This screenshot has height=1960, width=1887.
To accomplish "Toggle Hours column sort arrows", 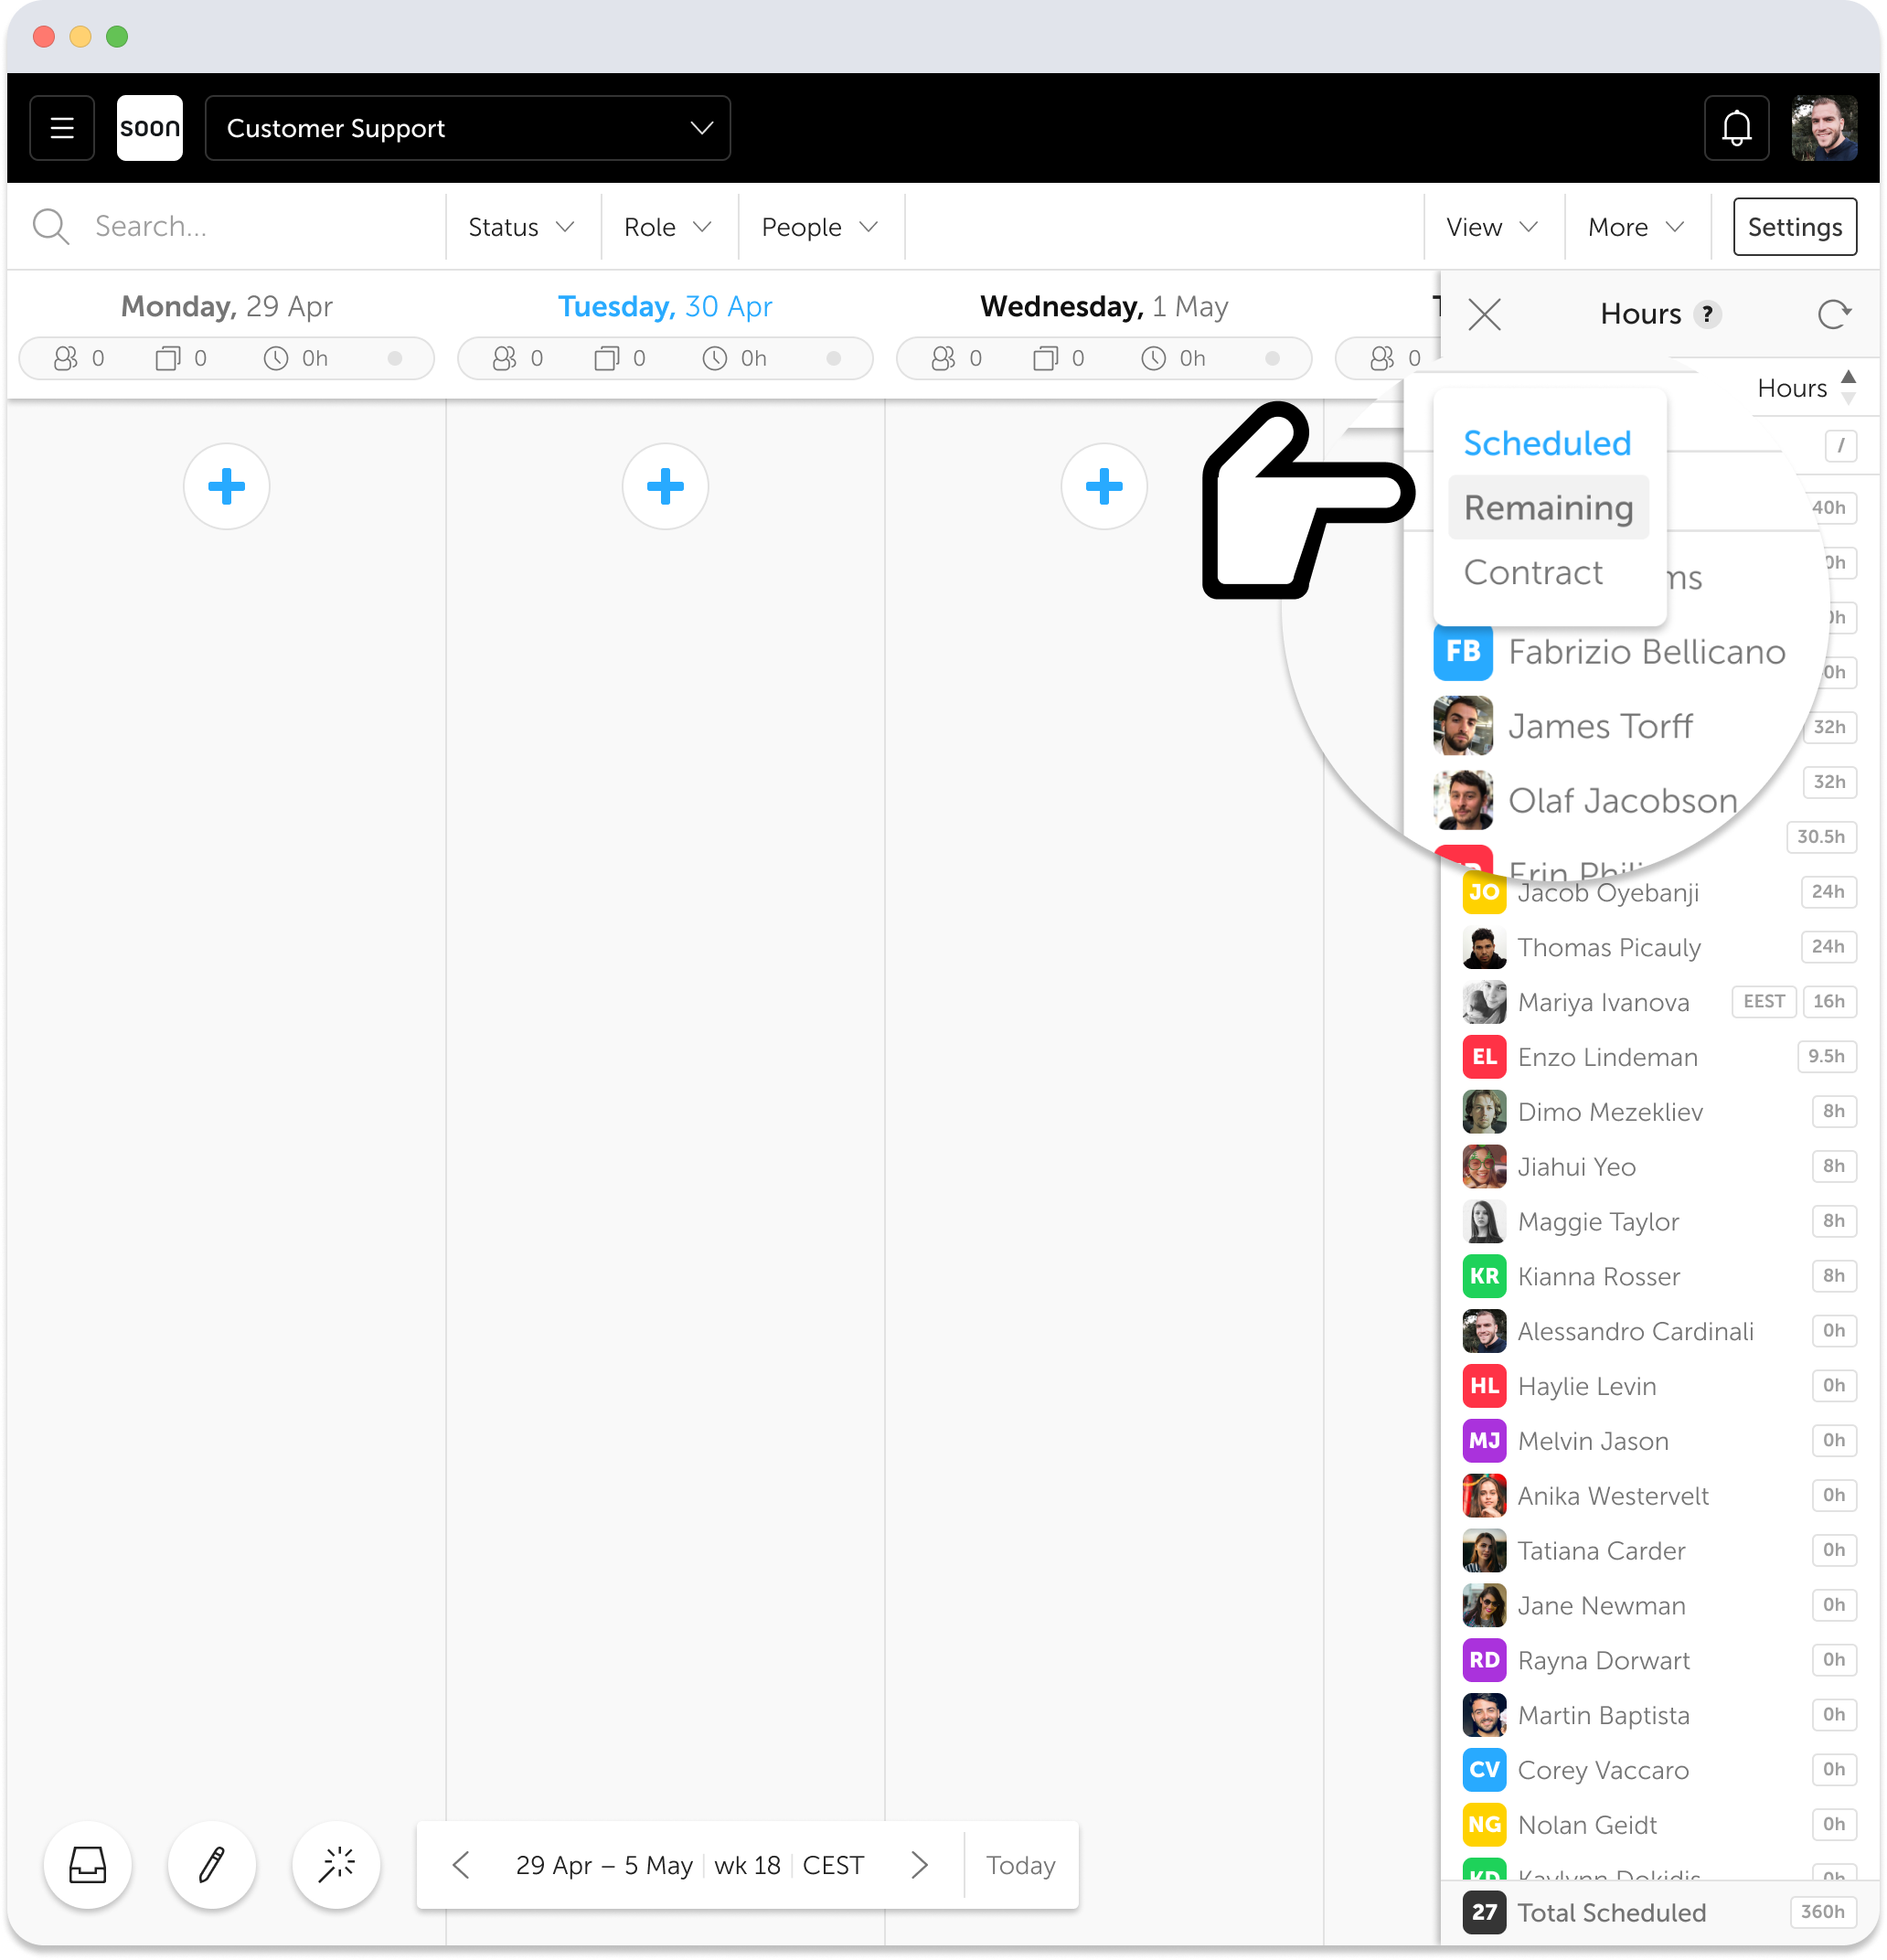I will click(1848, 387).
